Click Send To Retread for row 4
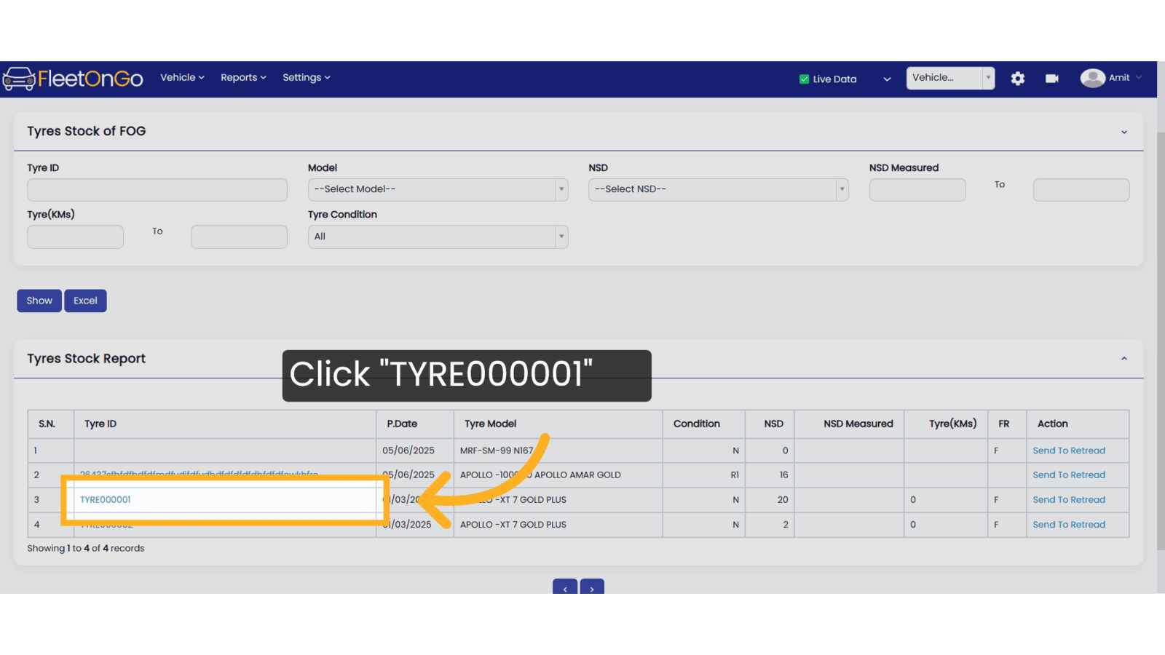This screenshot has height=655, width=1165. [1069, 525]
